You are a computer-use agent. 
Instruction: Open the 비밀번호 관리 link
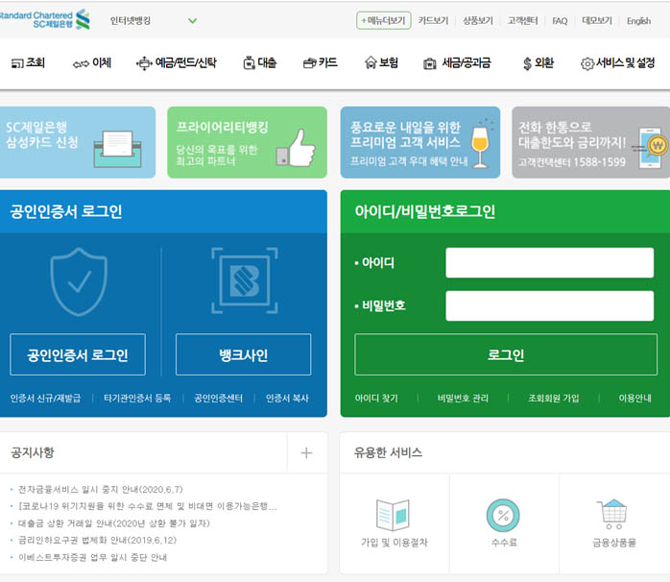(463, 399)
